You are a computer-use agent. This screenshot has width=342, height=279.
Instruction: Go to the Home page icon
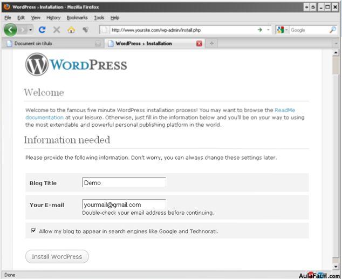[x=71, y=30]
